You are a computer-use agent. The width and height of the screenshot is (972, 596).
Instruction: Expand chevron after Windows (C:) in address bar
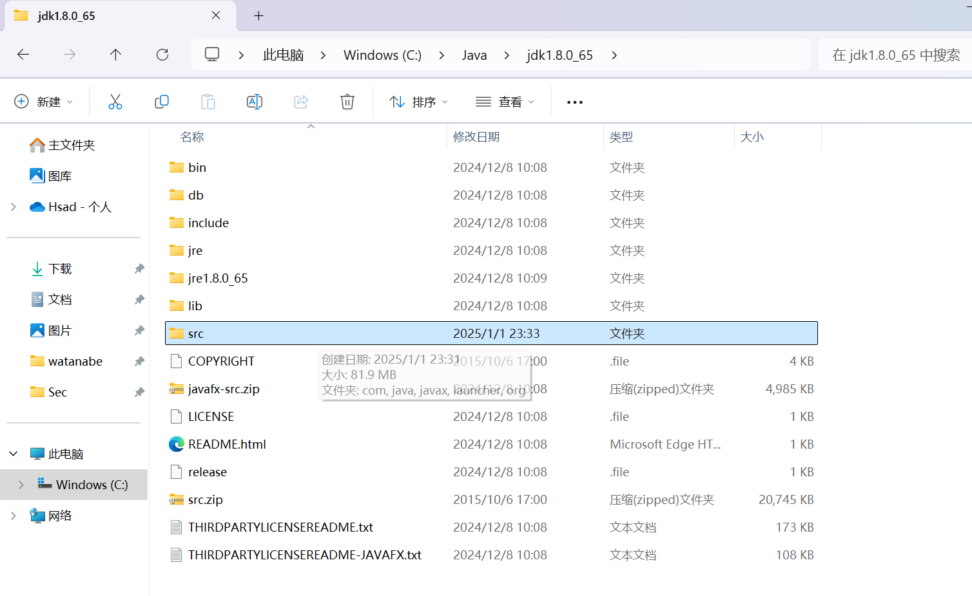(442, 55)
